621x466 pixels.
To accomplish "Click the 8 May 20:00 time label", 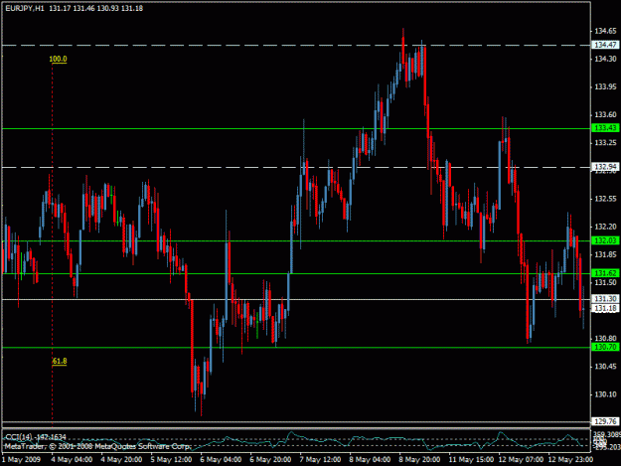I will 419,460.
